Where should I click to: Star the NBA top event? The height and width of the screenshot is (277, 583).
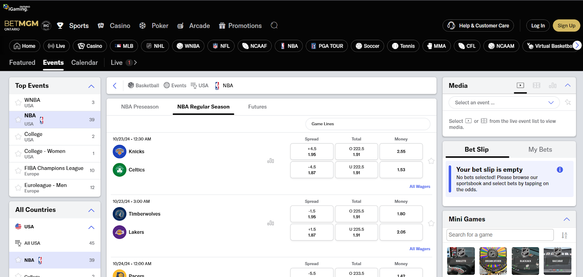point(18,119)
